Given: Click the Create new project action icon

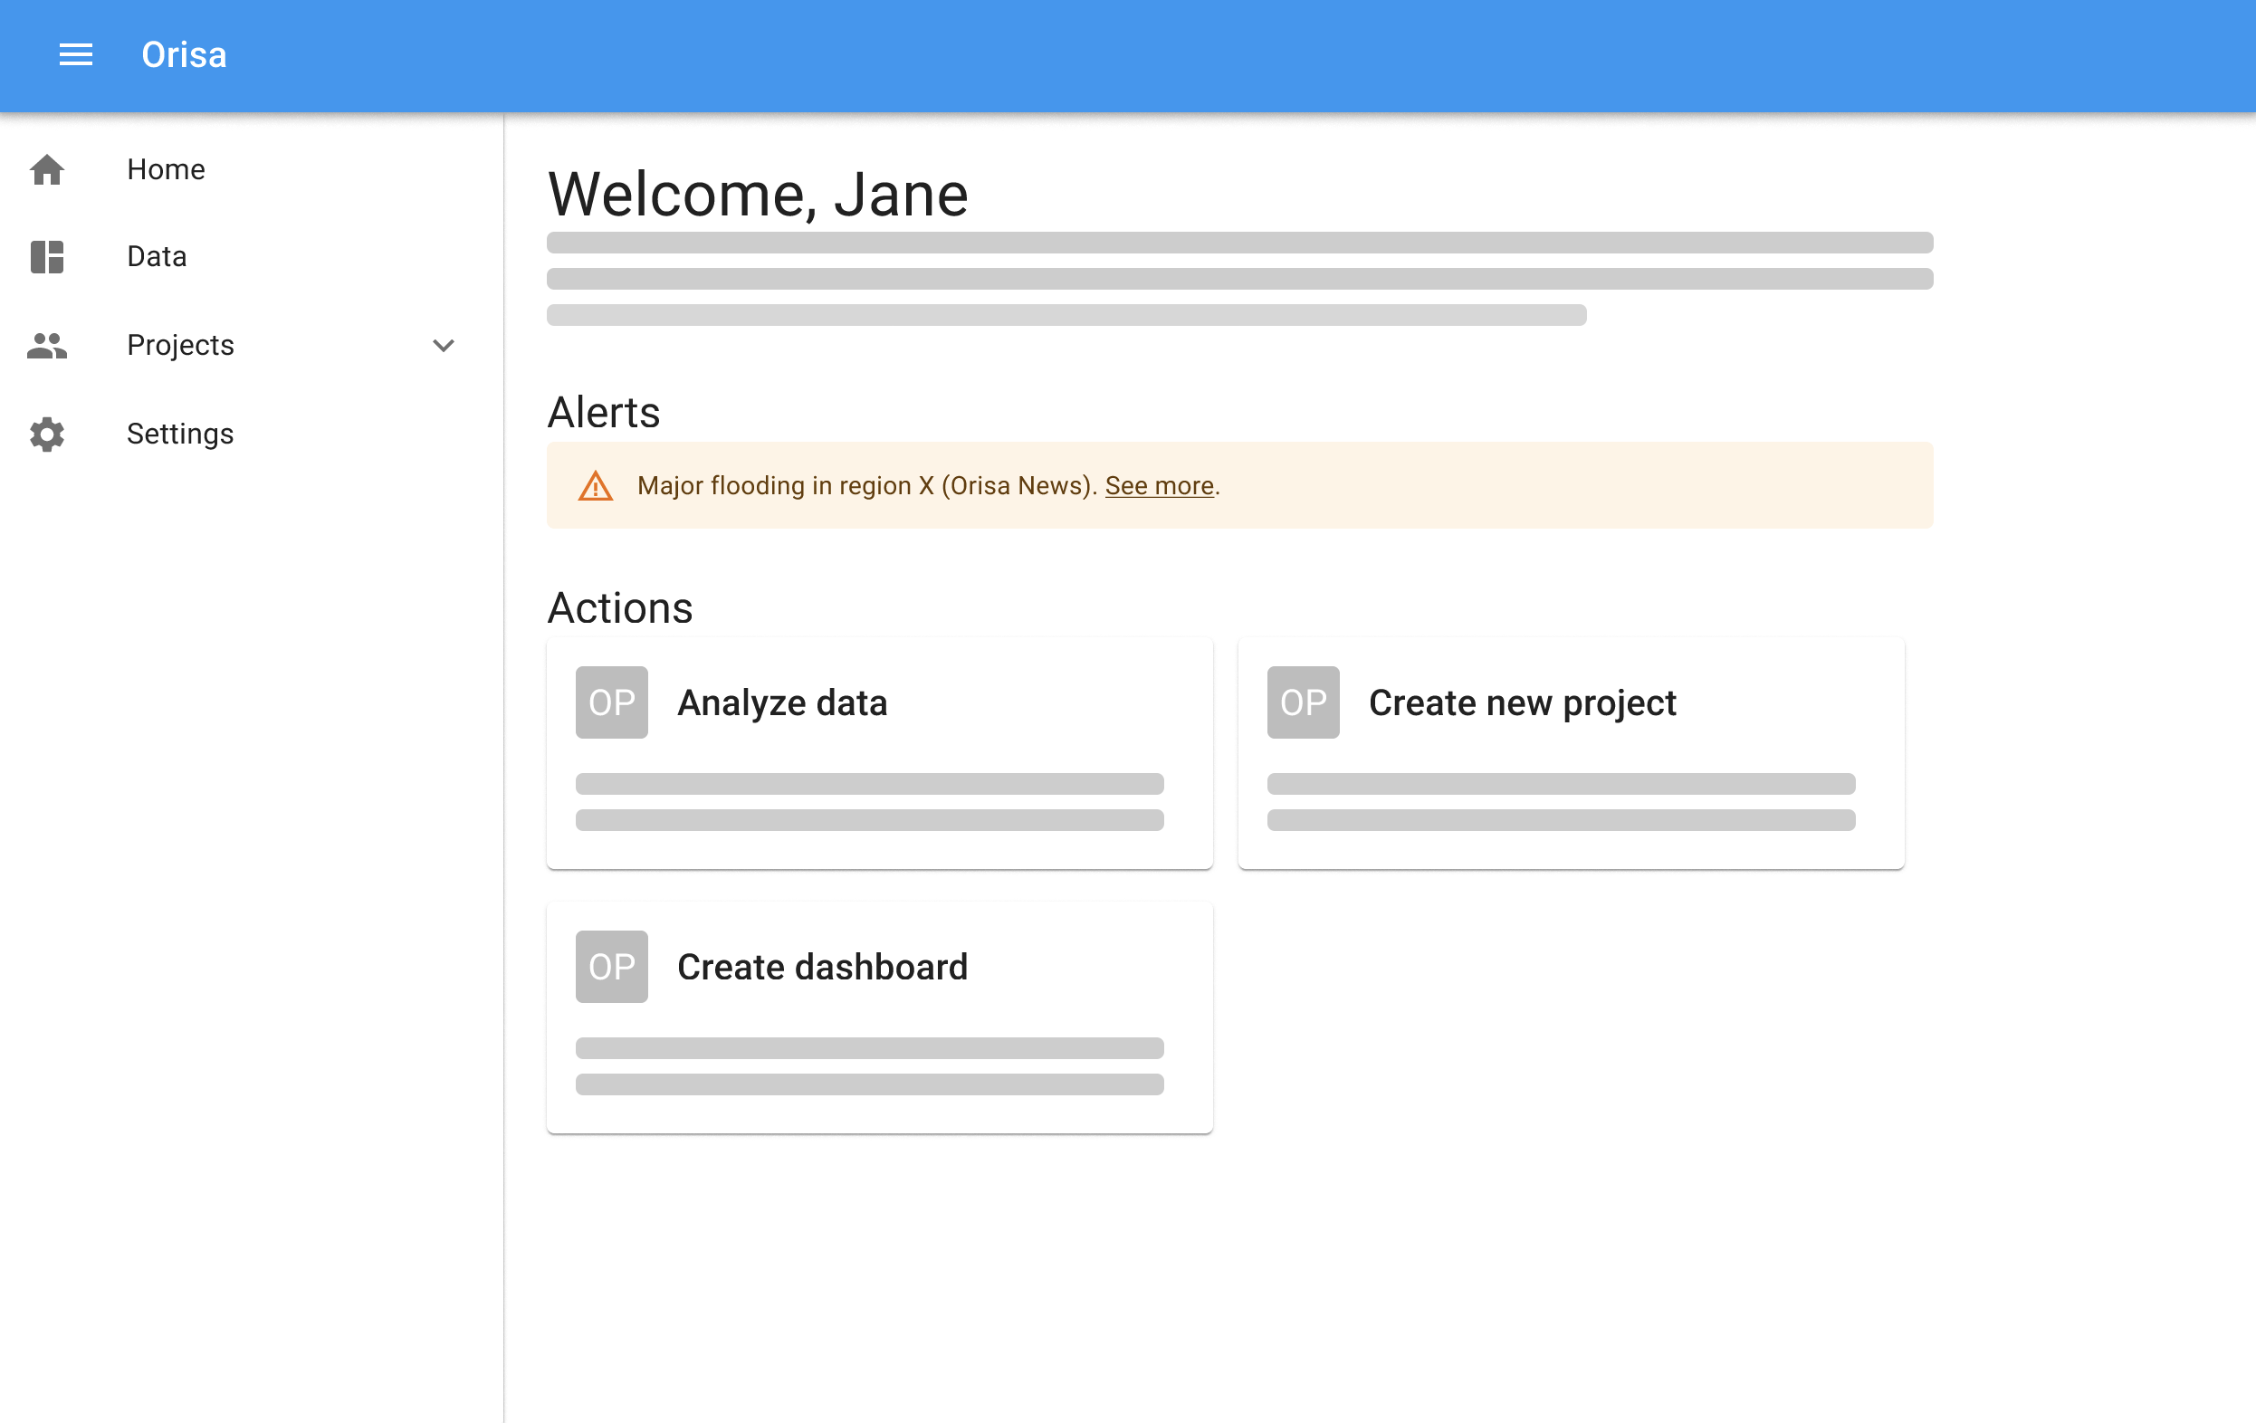Looking at the screenshot, I should (x=1304, y=702).
